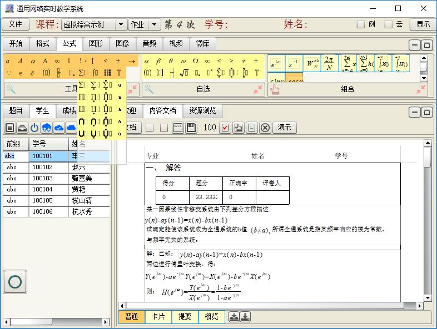The height and width of the screenshot is (329, 437).
Task: Switch to the 开始 ribbon tab
Action: [x=16, y=43]
